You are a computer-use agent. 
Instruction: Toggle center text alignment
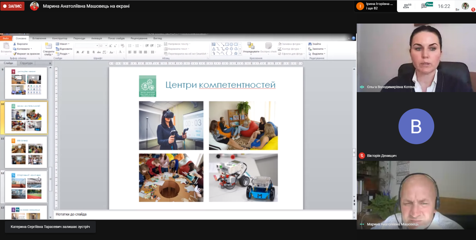(x=135, y=52)
